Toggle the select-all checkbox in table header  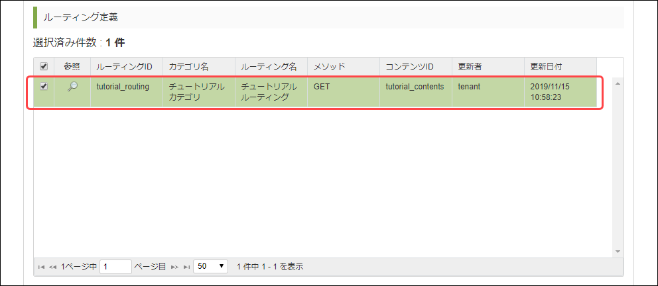pos(44,66)
